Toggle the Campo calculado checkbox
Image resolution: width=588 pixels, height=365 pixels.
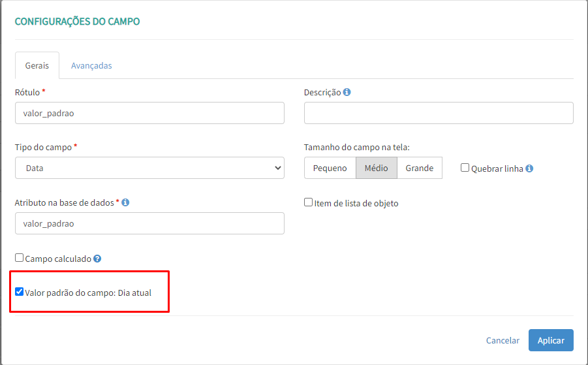click(19, 258)
